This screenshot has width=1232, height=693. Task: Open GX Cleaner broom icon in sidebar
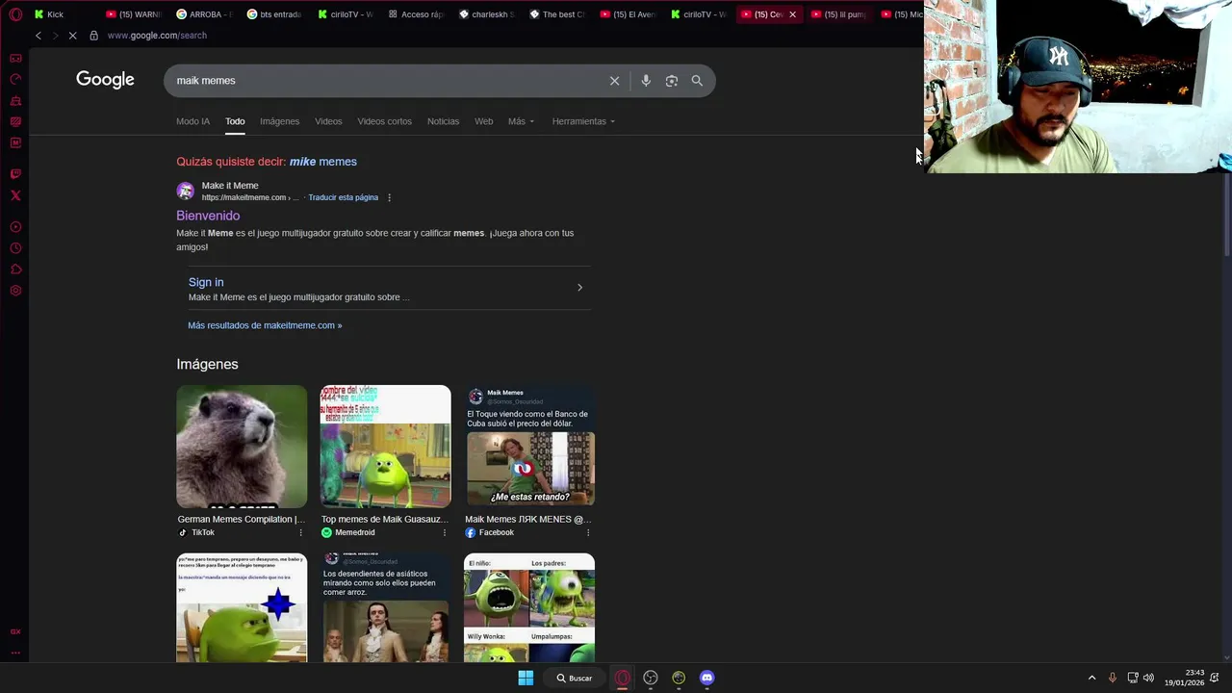coord(15,100)
